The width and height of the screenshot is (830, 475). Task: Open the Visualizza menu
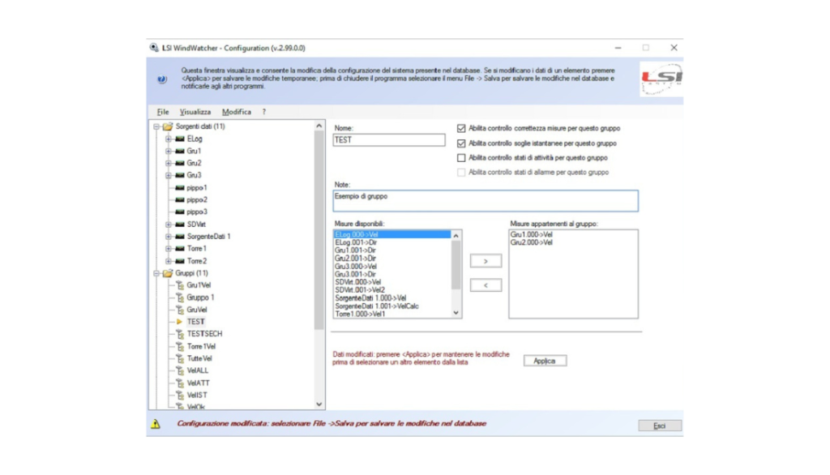click(195, 112)
